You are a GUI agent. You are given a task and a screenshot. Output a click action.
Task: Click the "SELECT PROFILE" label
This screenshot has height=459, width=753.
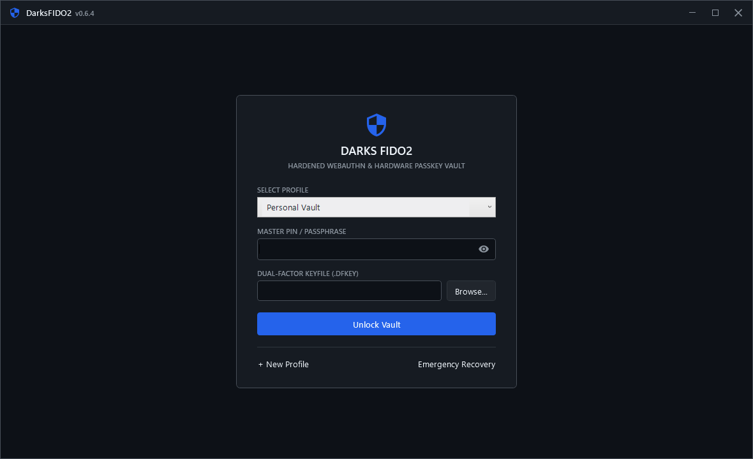point(283,190)
